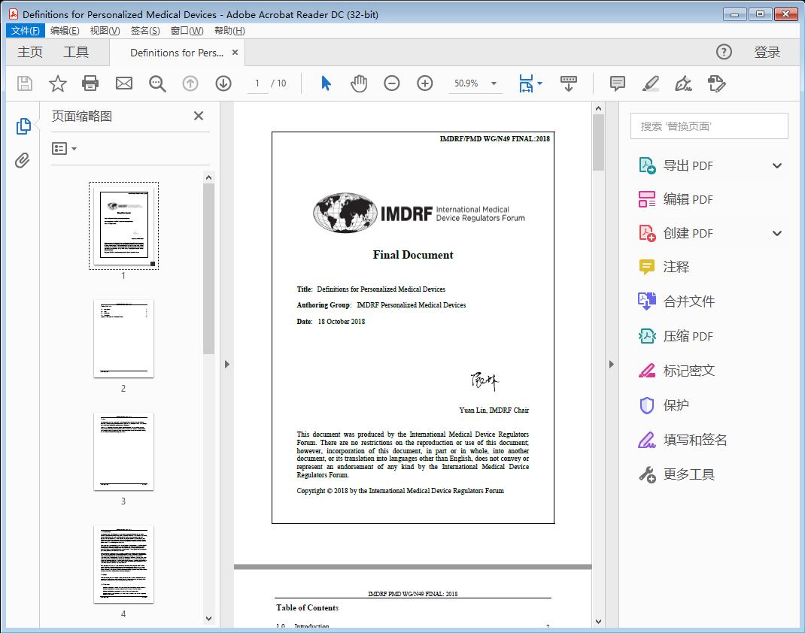Open the attachments paperclip panel
The image size is (805, 633).
[23, 160]
